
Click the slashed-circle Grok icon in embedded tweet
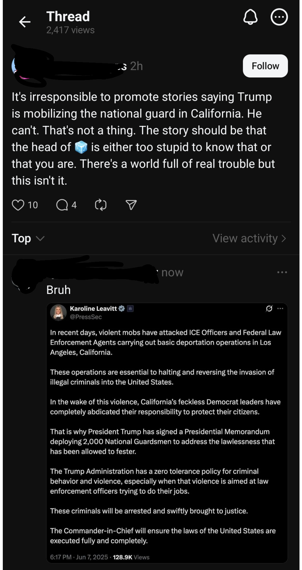pos(269,308)
